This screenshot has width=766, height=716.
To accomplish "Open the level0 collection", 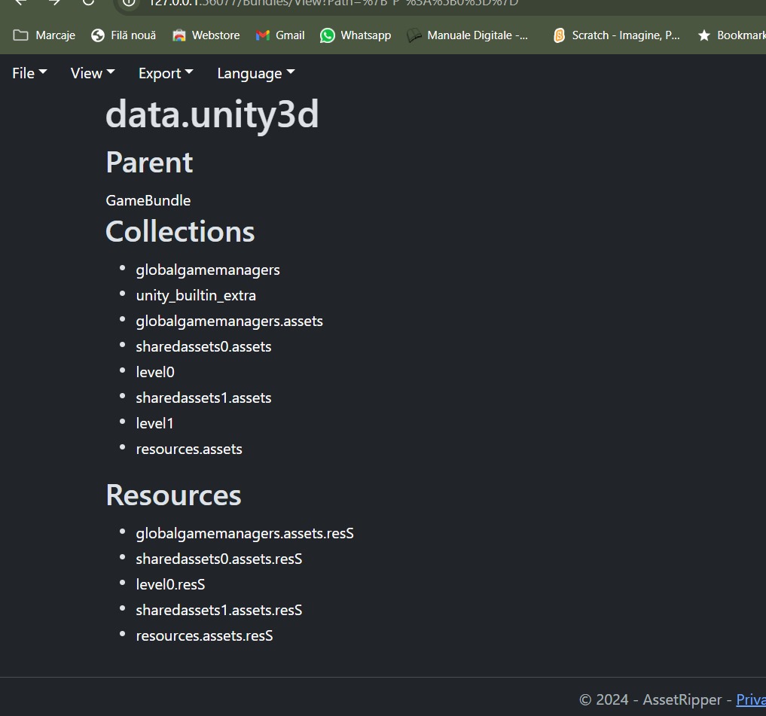I will pos(155,372).
